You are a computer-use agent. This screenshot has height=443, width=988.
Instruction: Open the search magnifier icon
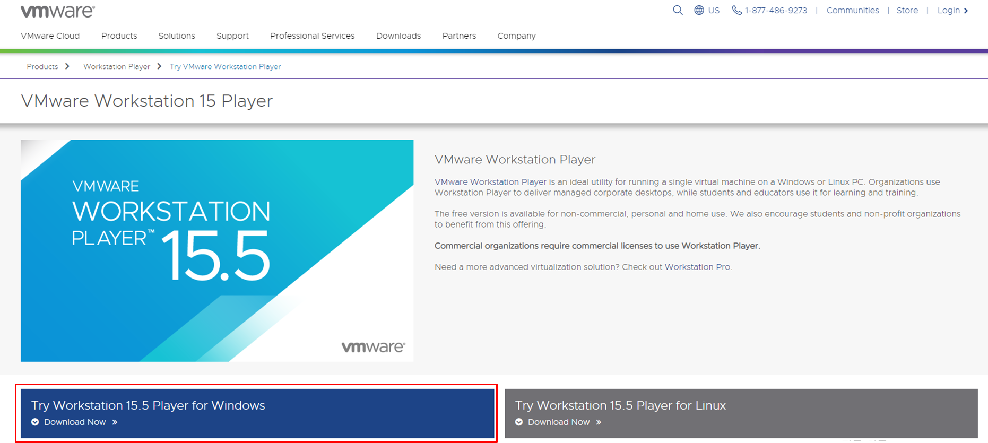pyautogui.click(x=678, y=10)
